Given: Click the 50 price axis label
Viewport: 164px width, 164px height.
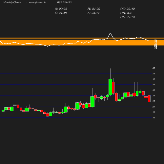Looking at the screenshot, I should point(154,73).
